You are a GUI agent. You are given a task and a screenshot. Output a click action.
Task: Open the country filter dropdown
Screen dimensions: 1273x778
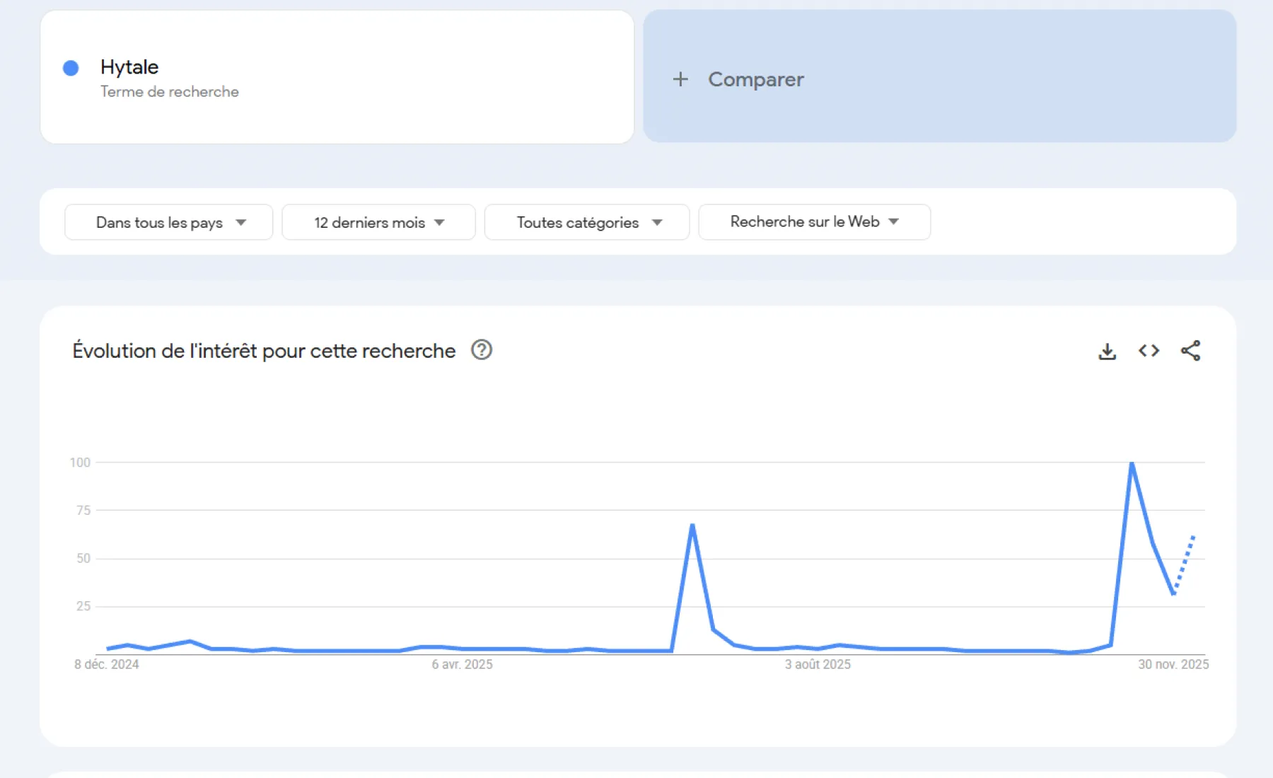pyautogui.click(x=168, y=222)
